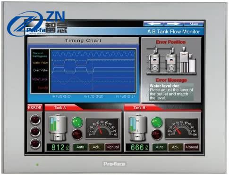Toggle Tank A dark red indicator lamp
This screenshot has width=229, height=175.
77,135
